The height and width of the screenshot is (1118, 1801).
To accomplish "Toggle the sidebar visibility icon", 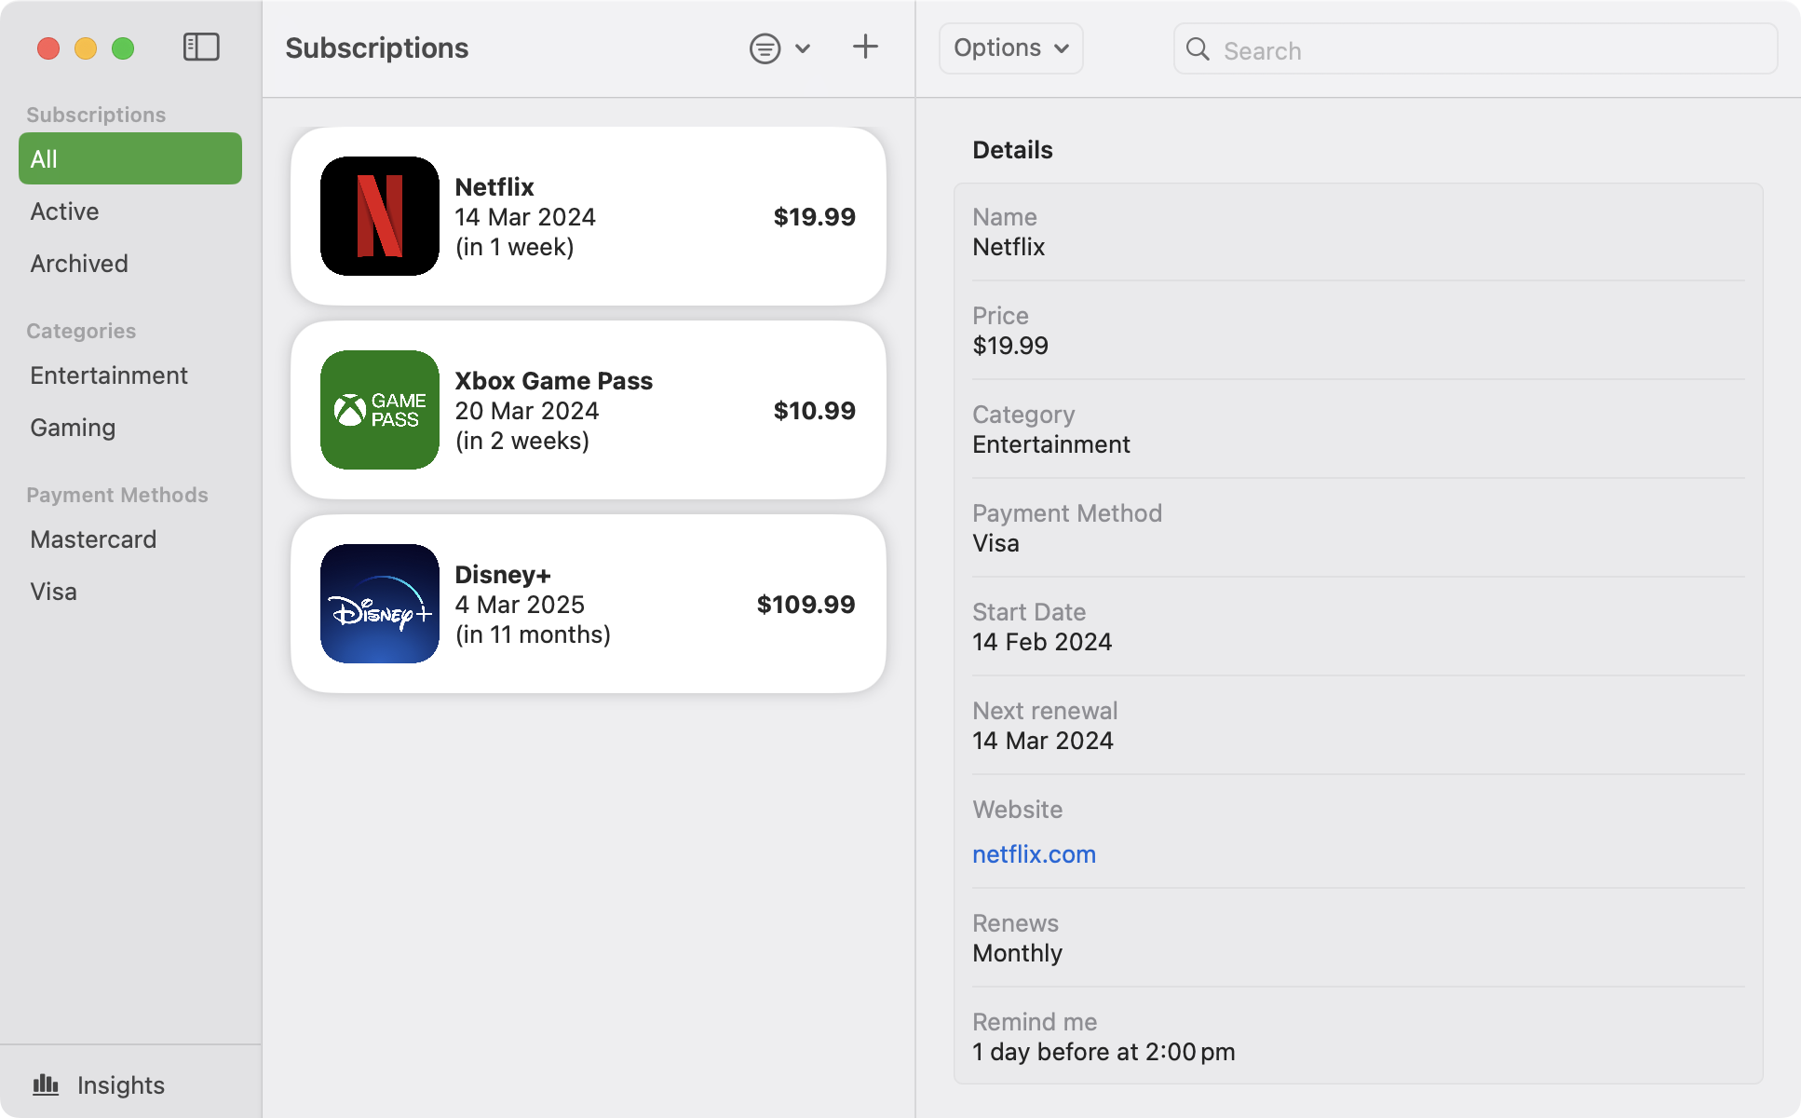I will [201, 48].
